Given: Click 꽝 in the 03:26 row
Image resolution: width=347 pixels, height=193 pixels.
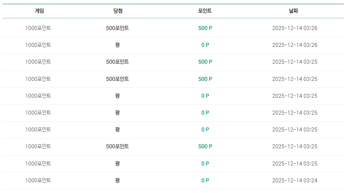Looking at the screenshot, I should point(117,45).
